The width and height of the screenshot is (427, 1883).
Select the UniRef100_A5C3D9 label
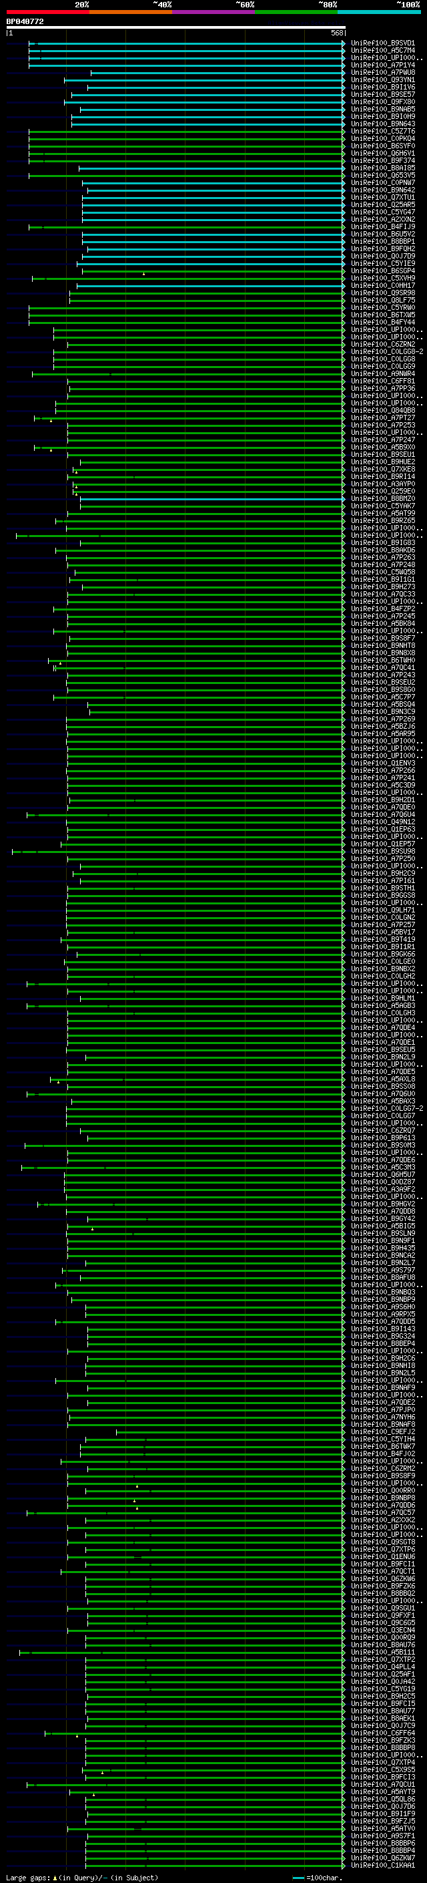[x=382, y=785]
